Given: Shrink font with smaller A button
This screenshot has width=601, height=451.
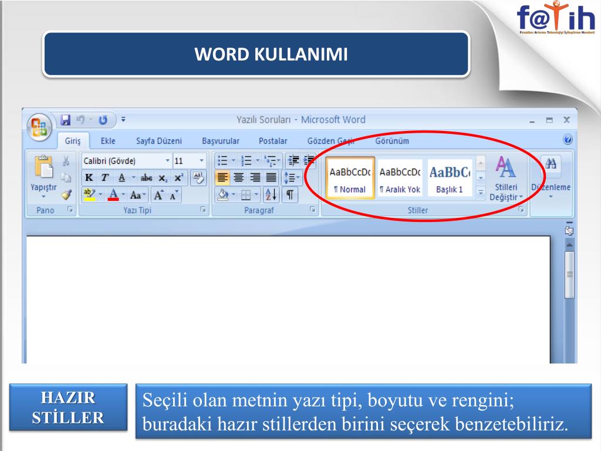Looking at the screenshot, I should 174,195.
